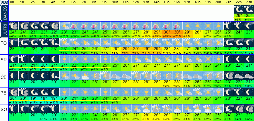Open the DANES day tab

4,13
